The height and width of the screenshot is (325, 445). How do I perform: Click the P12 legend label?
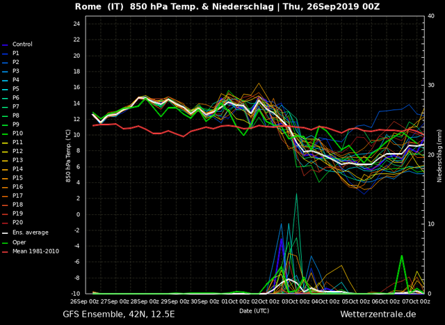click(x=17, y=151)
